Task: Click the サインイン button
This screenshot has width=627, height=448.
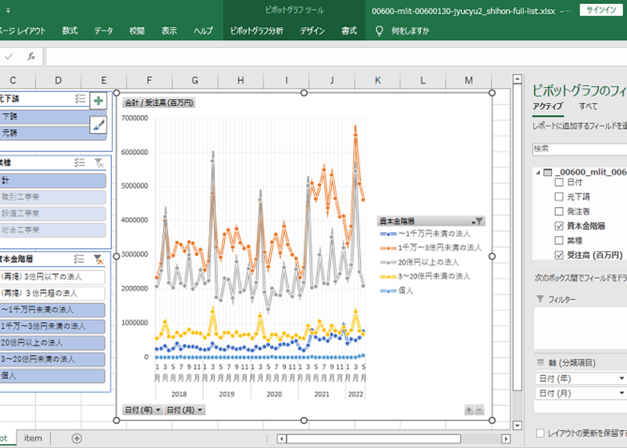Action: (601, 10)
